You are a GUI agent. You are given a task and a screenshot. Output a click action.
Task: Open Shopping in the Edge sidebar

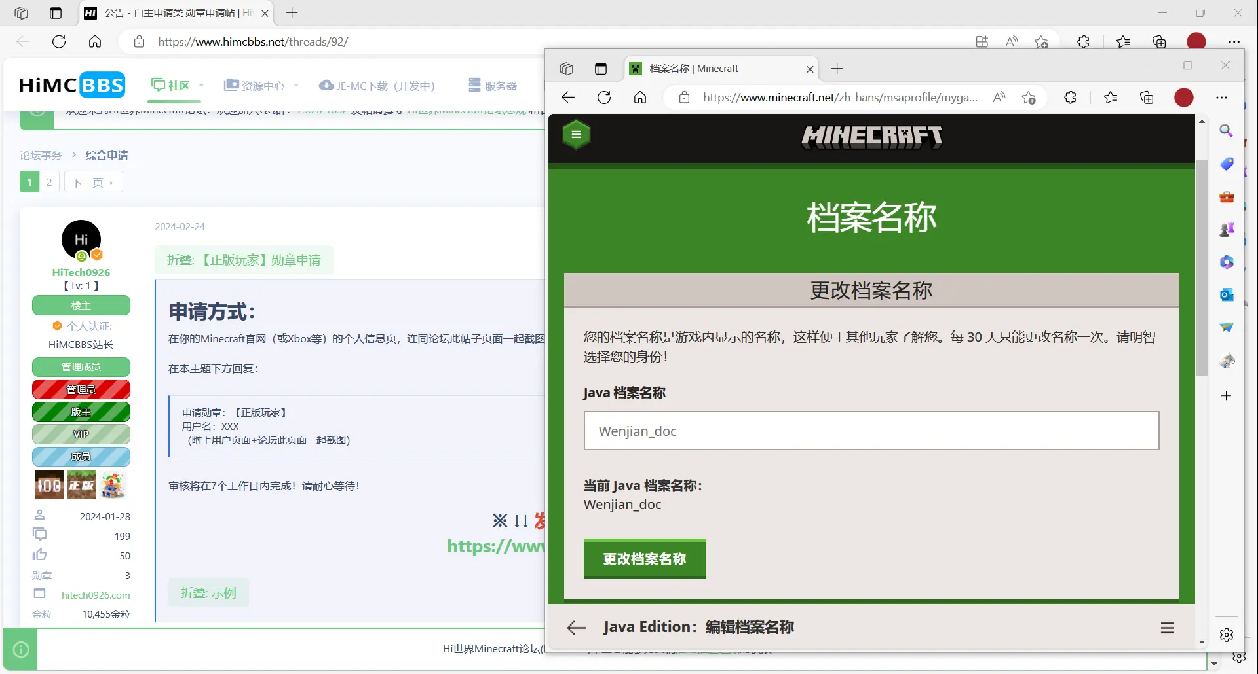pyautogui.click(x=1226, y=164)
